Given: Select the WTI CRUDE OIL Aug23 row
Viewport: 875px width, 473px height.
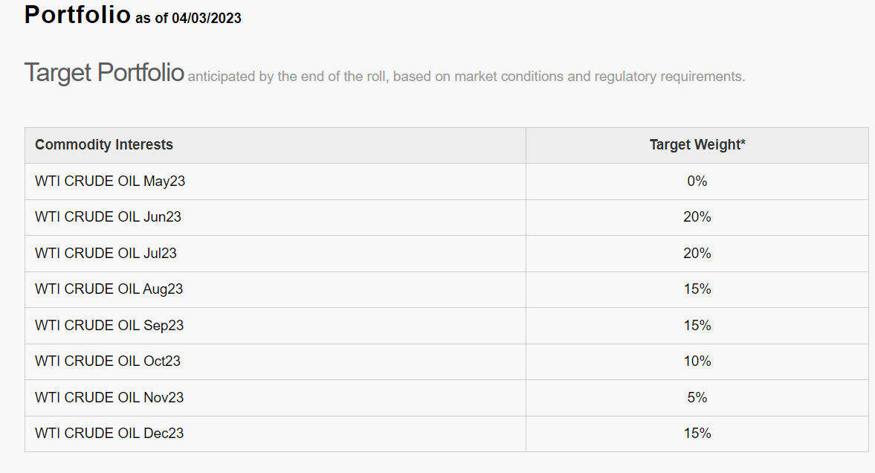Looking at the screenshot, I should tap(109, 289).
